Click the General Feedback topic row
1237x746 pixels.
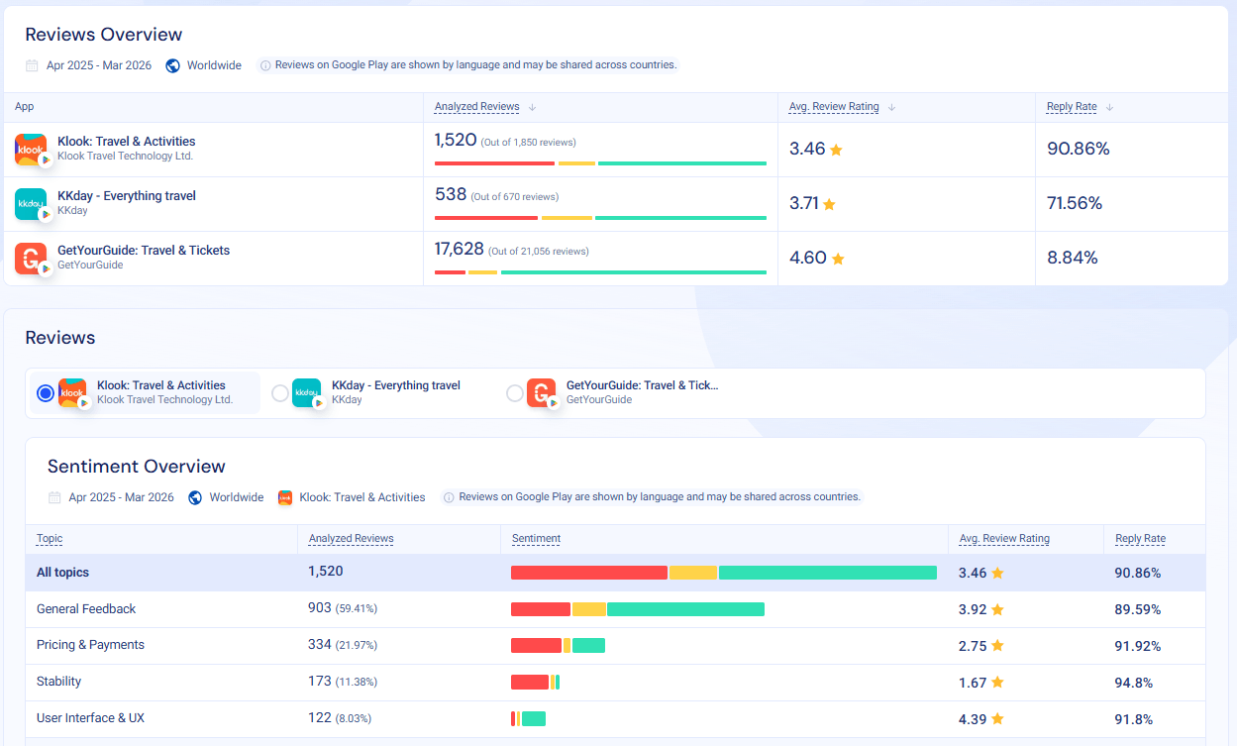[x=615, y=609]
